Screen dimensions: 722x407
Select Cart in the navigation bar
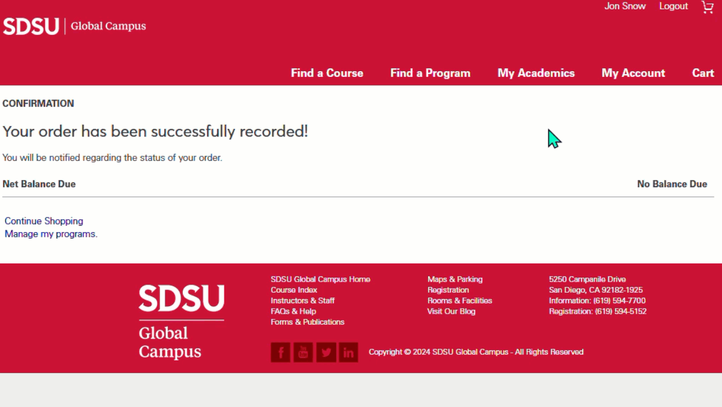[703, 73]
